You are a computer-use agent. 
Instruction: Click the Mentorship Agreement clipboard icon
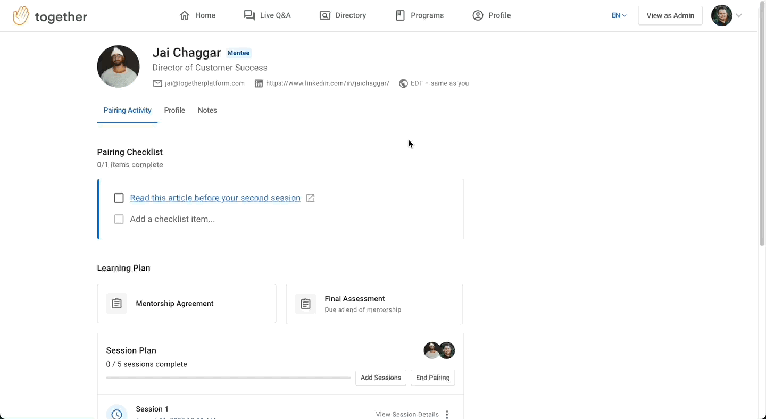tap(116, 304)
